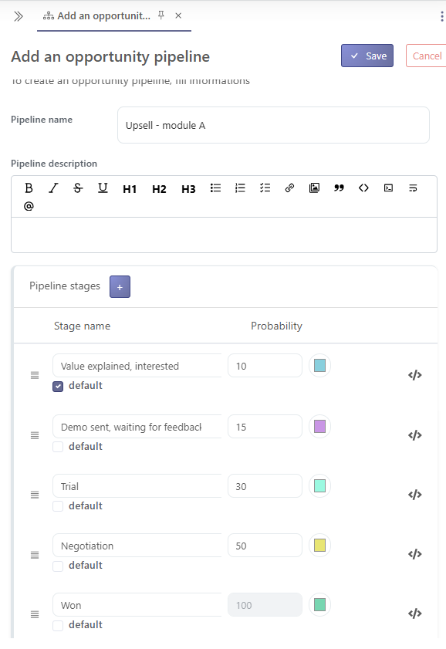The image size is (446, 649).
Task: Insert an image into the description
Action: [314, 188]
